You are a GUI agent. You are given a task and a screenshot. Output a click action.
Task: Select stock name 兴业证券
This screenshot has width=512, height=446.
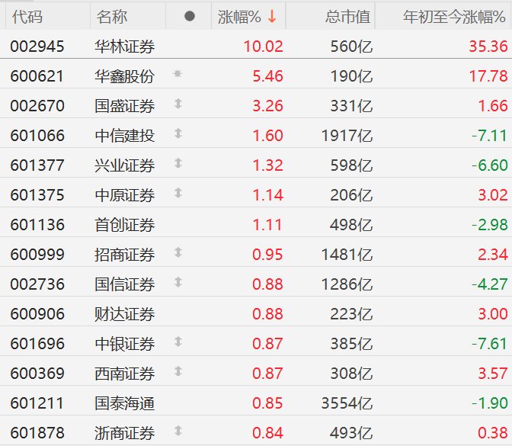[x=125, y=165]
